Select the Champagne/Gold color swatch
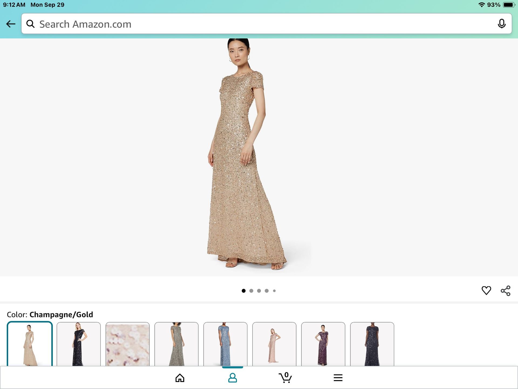 pos(30,344)
